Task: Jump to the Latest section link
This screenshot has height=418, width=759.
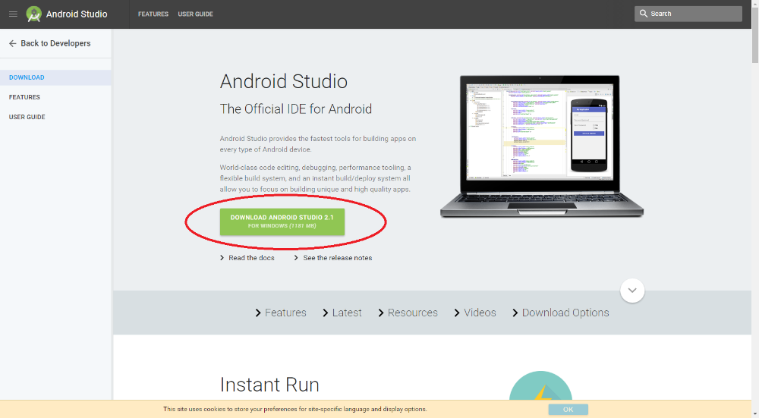Action: pyautogui.click(x=342, y=313)
